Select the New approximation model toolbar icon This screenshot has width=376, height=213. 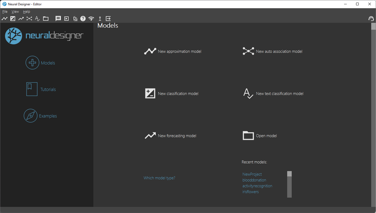click(x=5, y=19)
